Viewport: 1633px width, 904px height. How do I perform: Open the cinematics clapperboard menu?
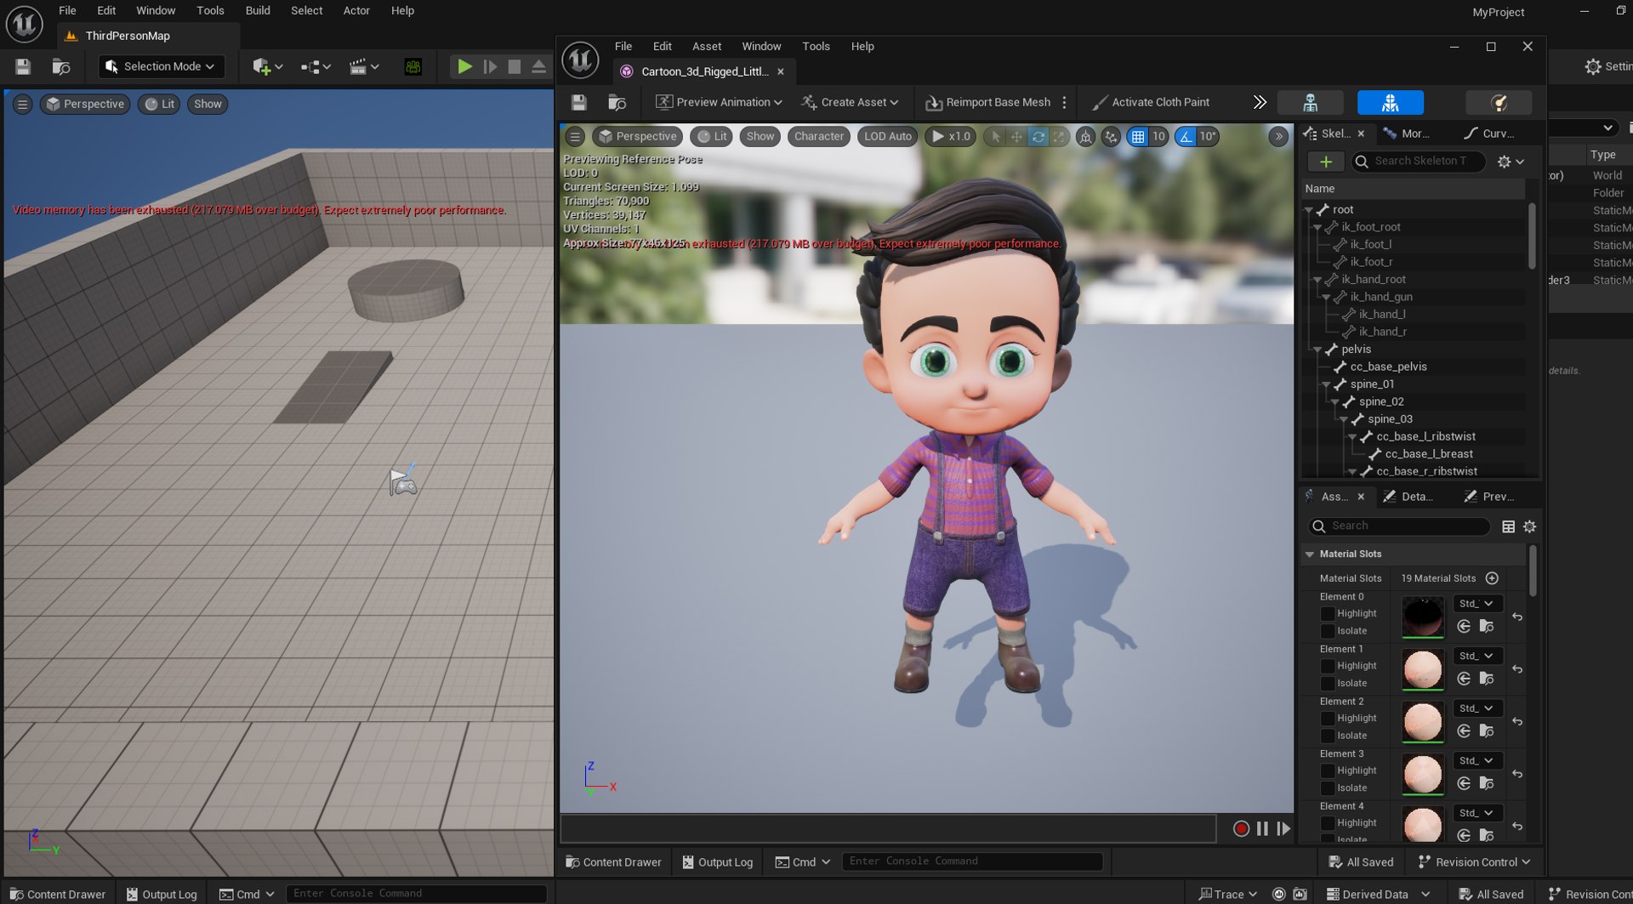click(364, 66)
